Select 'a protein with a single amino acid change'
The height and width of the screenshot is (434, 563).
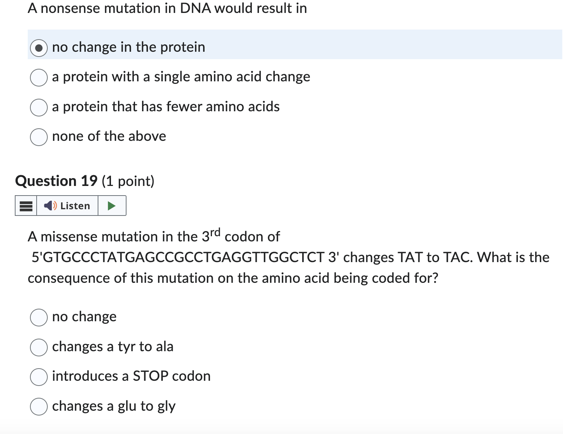click(x=38, y=78)
